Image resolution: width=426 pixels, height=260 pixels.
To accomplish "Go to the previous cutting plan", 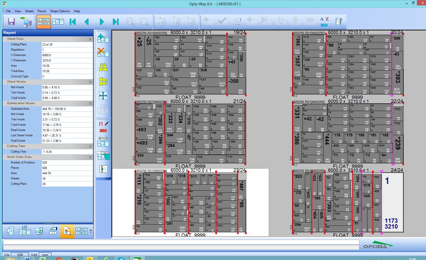I will (86, 22).
